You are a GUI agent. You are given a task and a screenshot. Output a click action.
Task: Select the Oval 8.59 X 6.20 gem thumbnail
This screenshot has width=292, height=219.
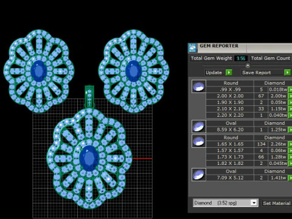tap(199, 127)
